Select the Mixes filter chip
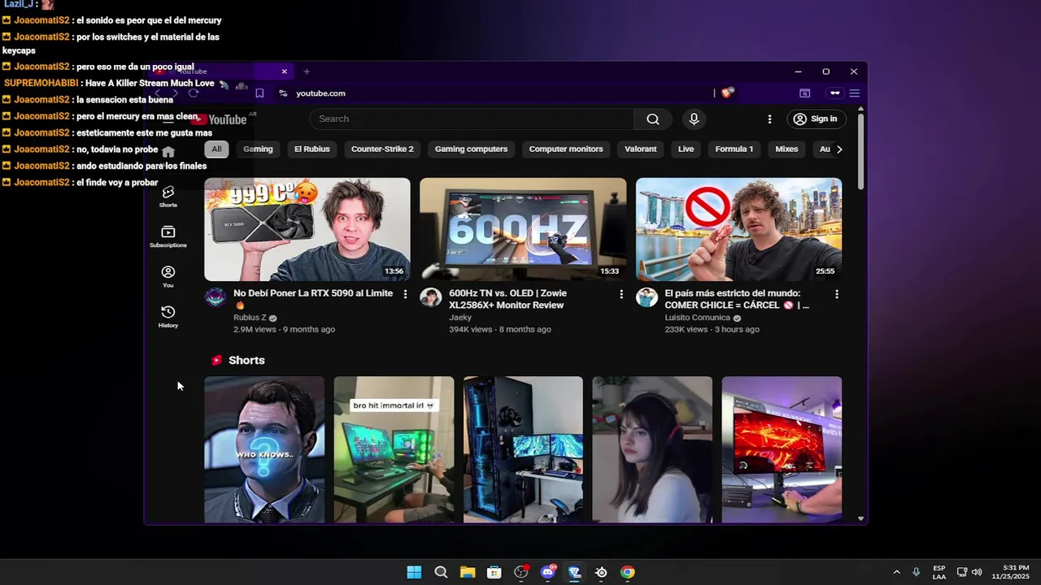Screen dimensions: 1041x585 pos(786,149)
